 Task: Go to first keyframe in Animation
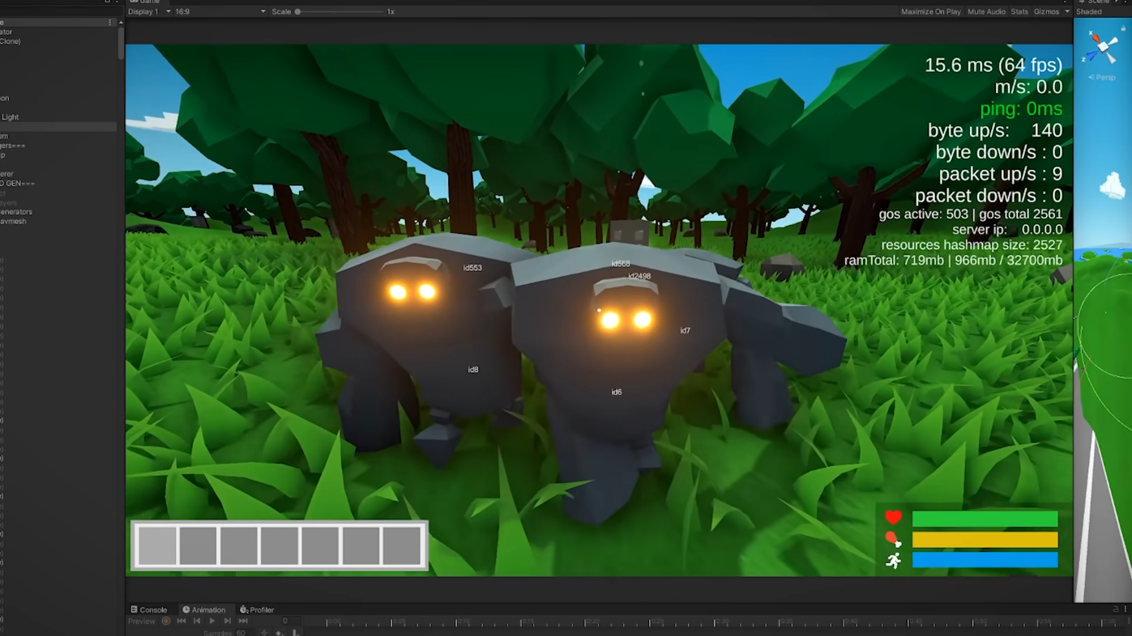[x=182, y=621]
